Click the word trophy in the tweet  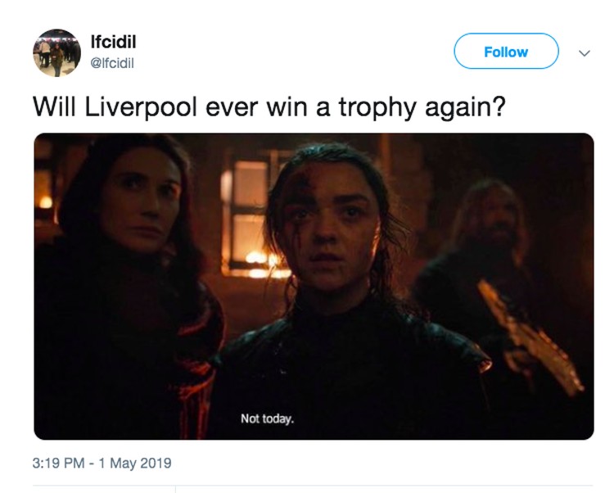[x=377, y=107]
